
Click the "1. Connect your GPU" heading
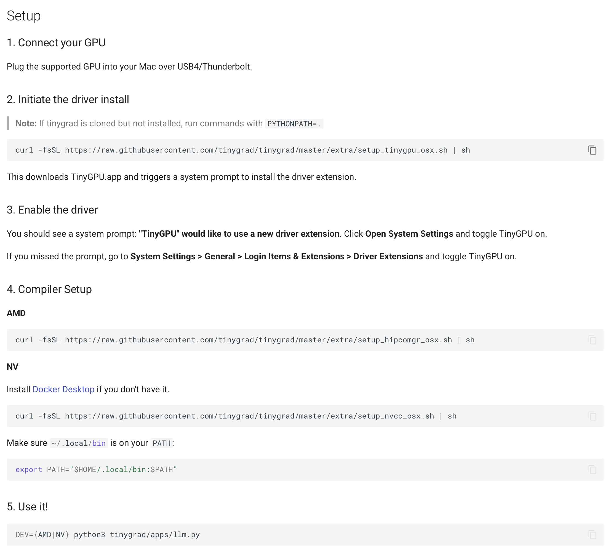(x=56, y=43)
